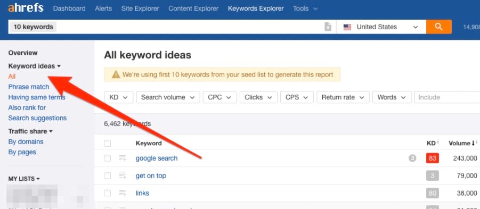The width and height of the screenshot is (480, 209).
Task: Open Alerts in top navigation
Action: coord(103,9)
